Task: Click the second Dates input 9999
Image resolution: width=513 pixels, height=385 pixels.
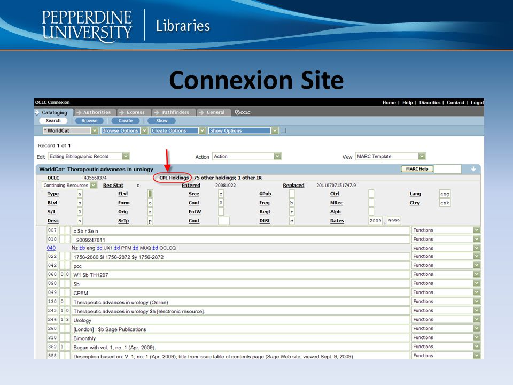Action: click(394, 221)
